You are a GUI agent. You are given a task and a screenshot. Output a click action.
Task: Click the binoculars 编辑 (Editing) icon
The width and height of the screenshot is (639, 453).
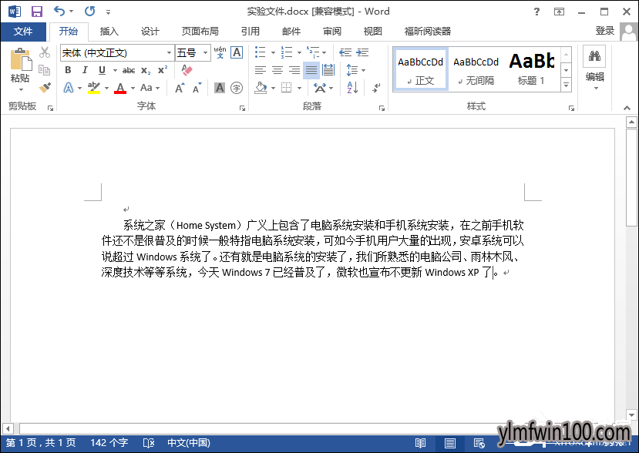point(594,55)
